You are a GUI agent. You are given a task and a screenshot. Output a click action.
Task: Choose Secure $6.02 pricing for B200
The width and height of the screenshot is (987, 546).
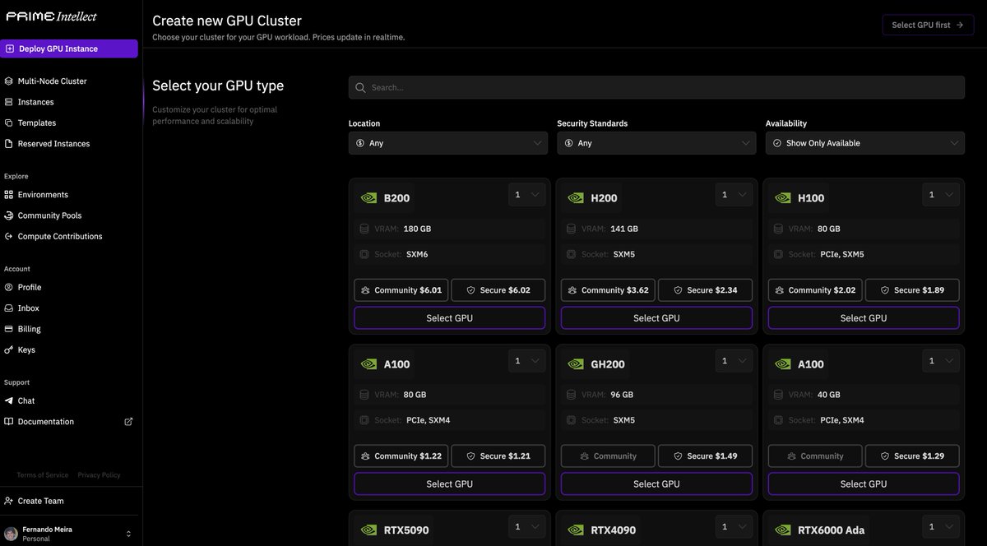point(498,290)
